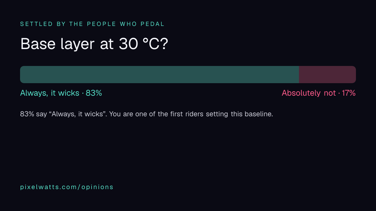Click the word 'opinions' in the URL
Viewport: 376px width, 211px height.
click(97, 187)
